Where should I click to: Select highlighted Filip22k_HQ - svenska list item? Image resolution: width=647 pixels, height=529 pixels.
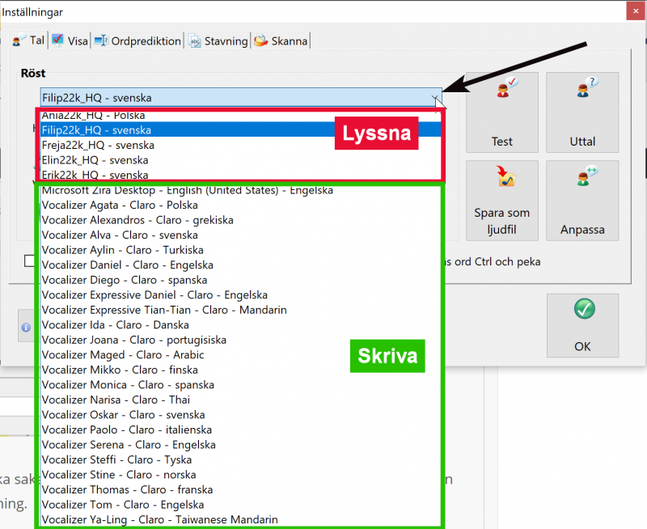pyautogui.click(x=240, y=130)
